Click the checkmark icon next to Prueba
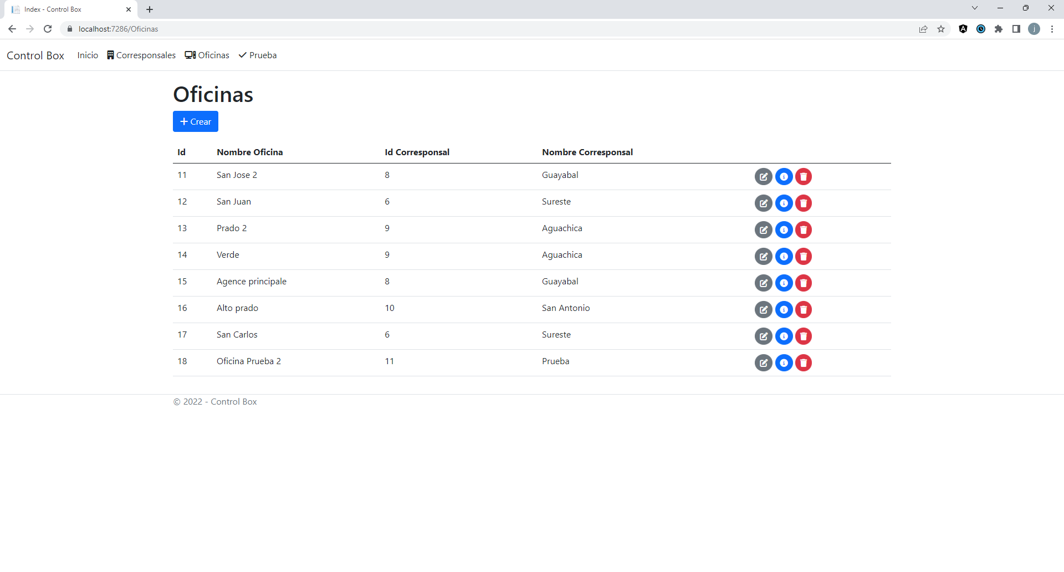Viewport: 1064px width, 572px height. (242, 55)
